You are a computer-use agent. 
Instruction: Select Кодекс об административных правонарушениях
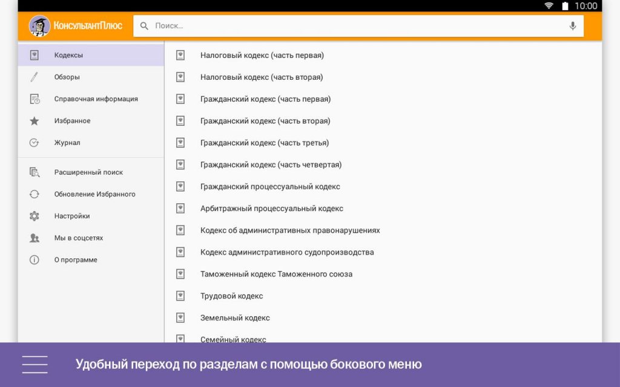click(x=383, y=230)
